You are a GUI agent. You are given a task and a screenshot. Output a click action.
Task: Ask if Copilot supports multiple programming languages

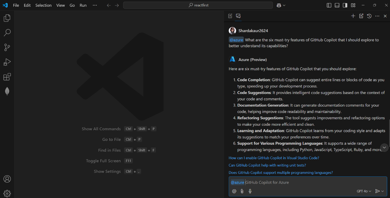point(281,172)
